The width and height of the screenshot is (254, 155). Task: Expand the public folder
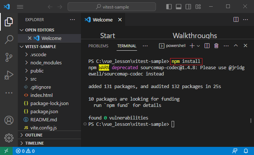click(49, 71)
